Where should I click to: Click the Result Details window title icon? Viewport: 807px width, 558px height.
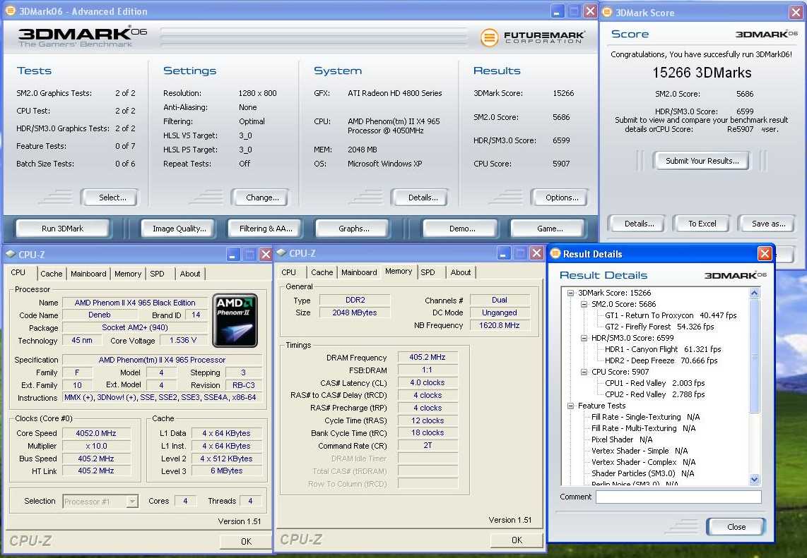555,254
